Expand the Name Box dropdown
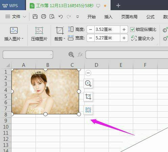The image size is (168, 152). [51, 55]
